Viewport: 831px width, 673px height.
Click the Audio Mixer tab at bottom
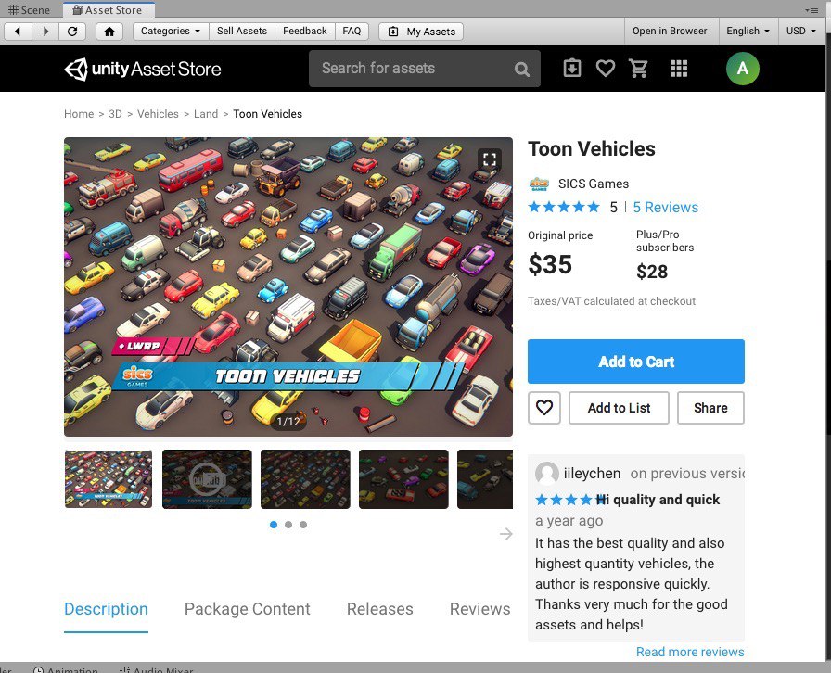pos(157,668)
